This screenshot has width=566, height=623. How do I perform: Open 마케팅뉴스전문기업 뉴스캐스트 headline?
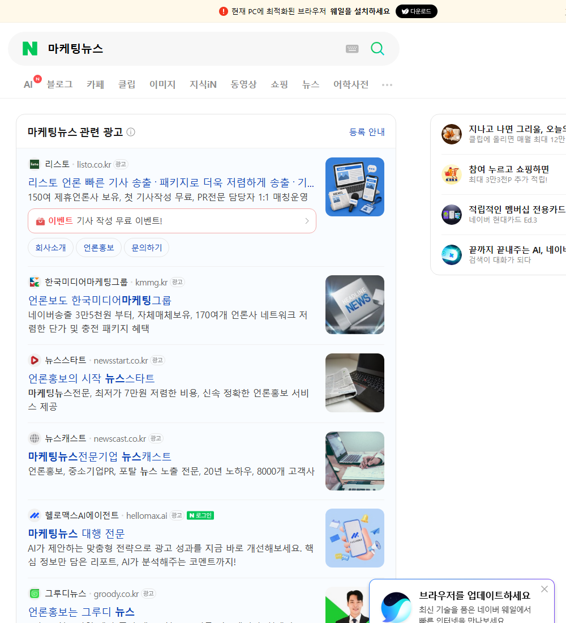100,456
